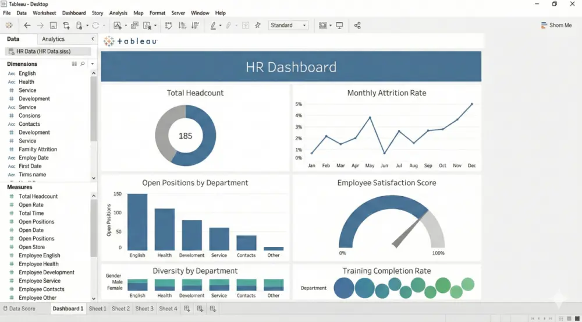
Task: Click the Show Me button
Action: tap(556, 25)
